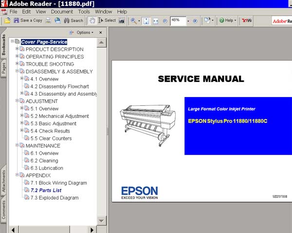Toggle the Fit Width view icon
This screenshot has height=233, width=292.
(x=156, y=21)
